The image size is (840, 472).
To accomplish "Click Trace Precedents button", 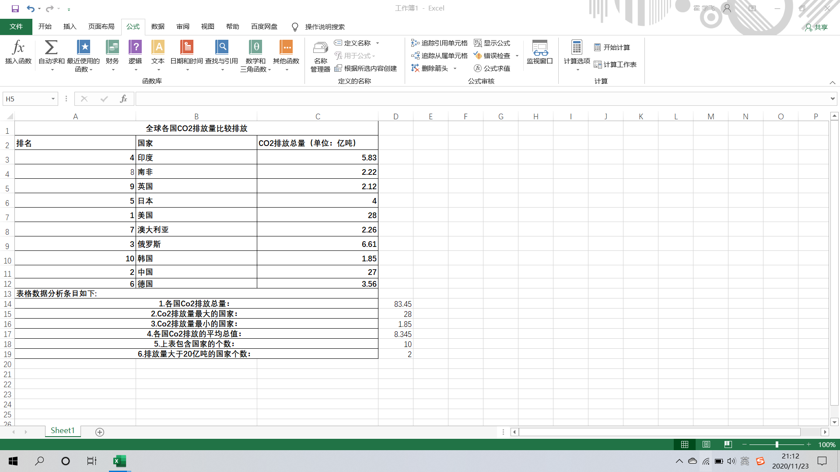I will pyautogui.click(x=439, y=43).
